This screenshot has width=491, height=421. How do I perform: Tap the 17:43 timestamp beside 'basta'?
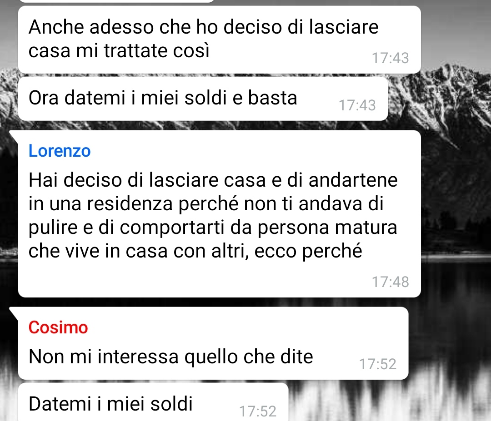pos(357,105)
